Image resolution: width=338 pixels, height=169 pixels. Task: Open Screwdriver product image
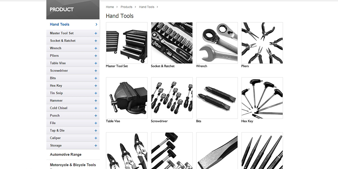coord(172,98)
